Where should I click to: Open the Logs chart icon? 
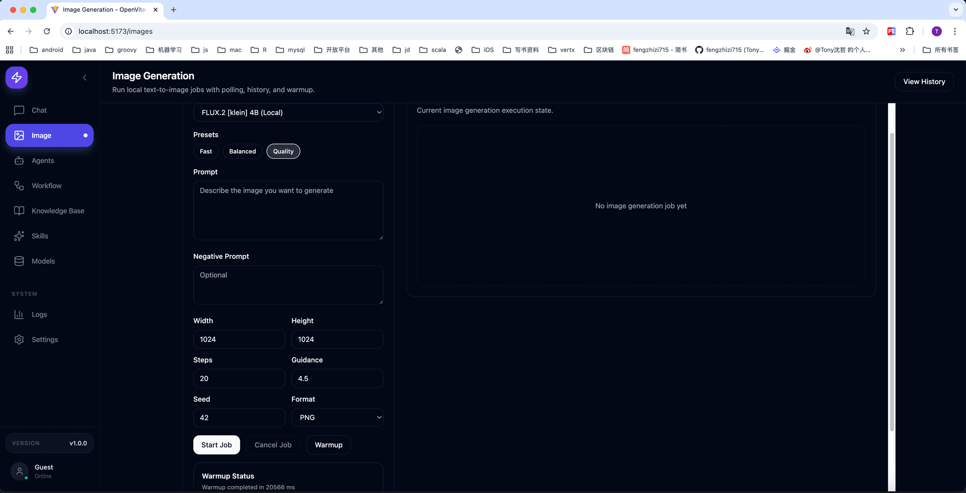(19, 314)
